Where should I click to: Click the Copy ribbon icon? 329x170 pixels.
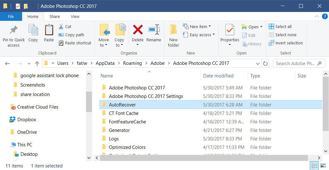coord(33,33)
